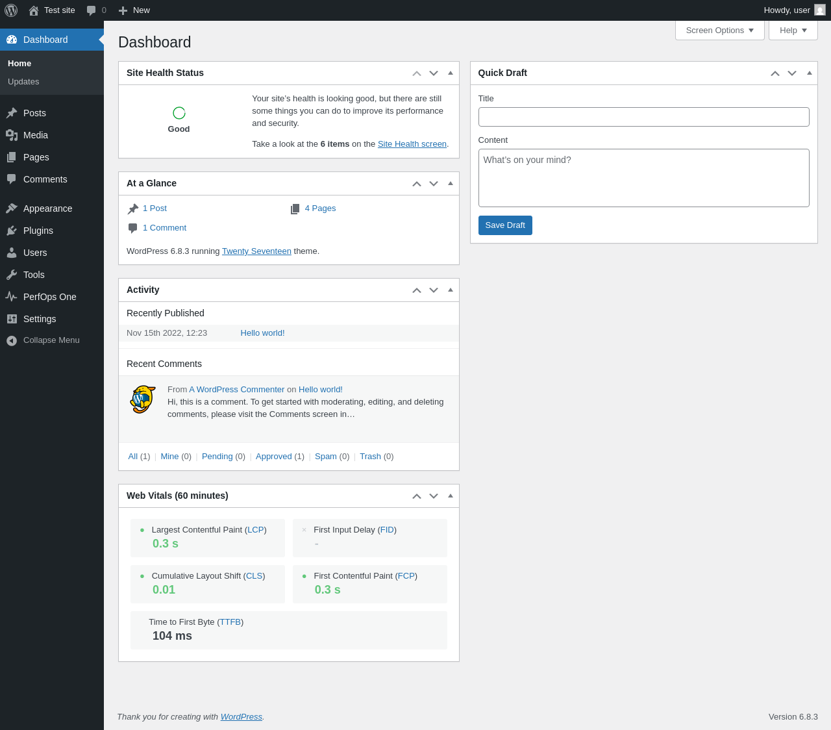The image size is (831, 730).
Task: Open the Site Health screen link
Action: tap(412, 144)
